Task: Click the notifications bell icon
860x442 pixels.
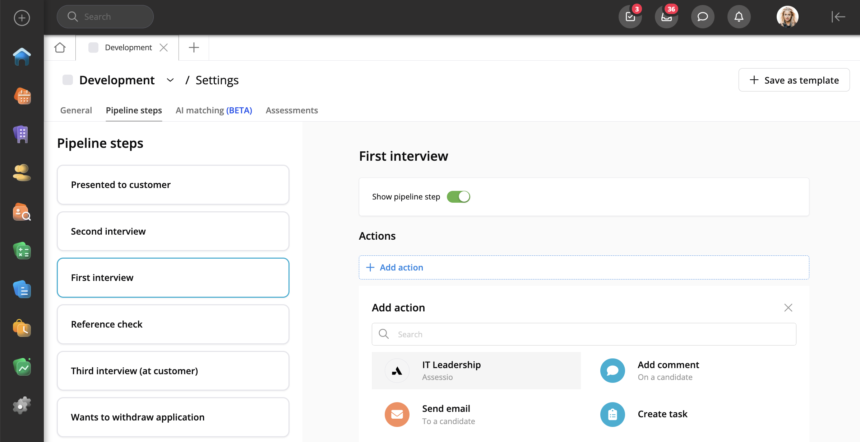Action: pos(739,17)
